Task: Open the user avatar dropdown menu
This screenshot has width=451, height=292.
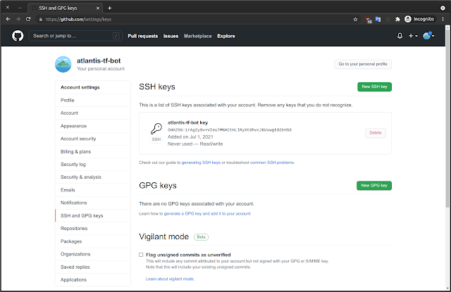Action: (428, 36)
